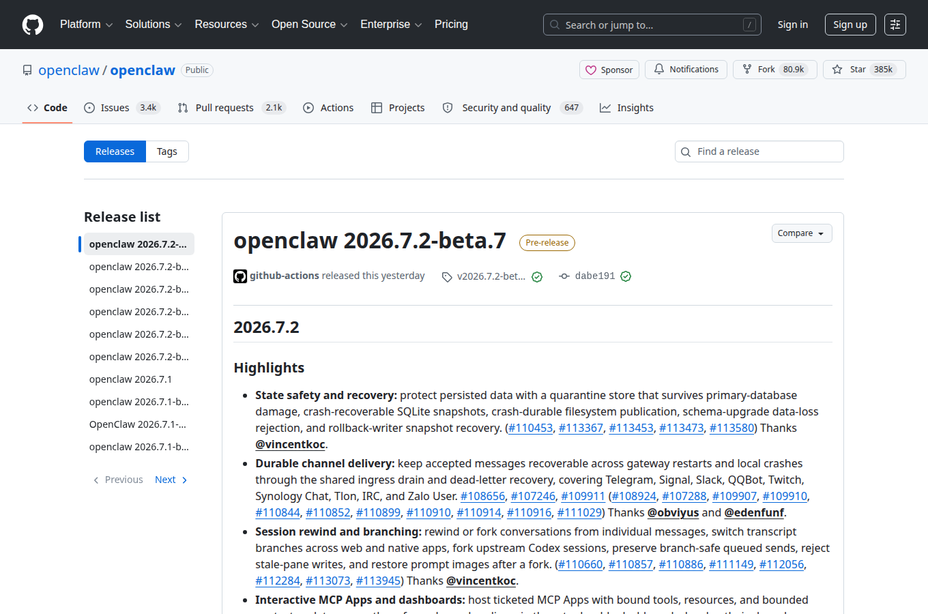Click the commit icon beside dabe191
This screenshot has height=614, width=928.
point(564,276)
